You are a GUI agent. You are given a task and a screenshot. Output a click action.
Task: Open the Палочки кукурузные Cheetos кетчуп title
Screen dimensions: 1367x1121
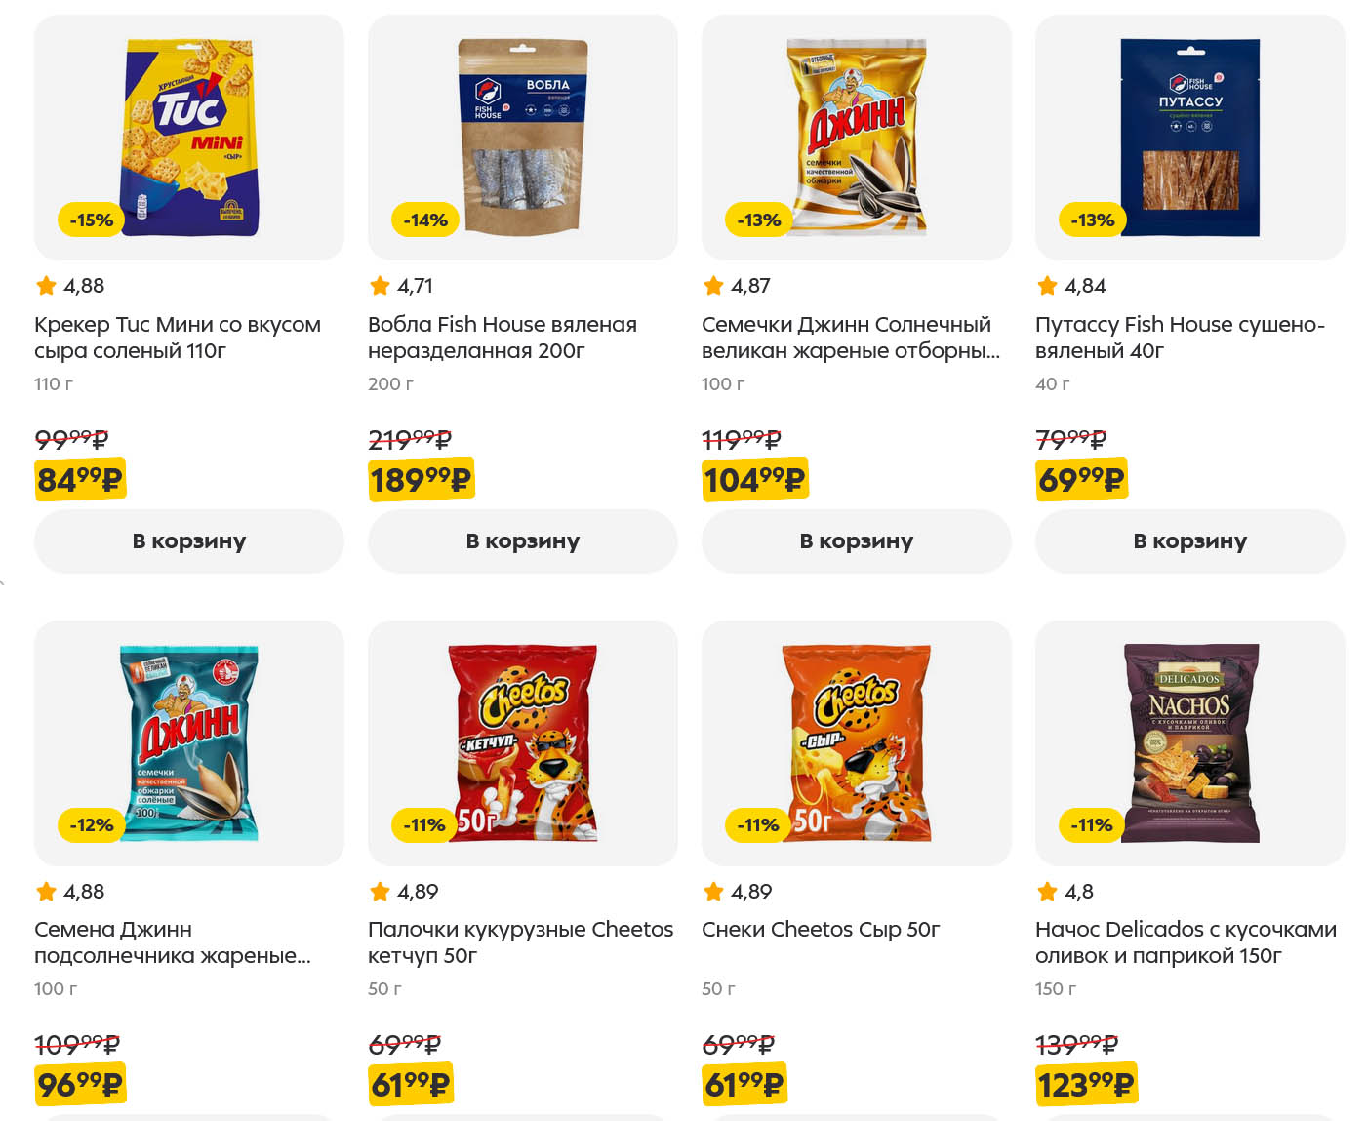[x=520, y=942]
